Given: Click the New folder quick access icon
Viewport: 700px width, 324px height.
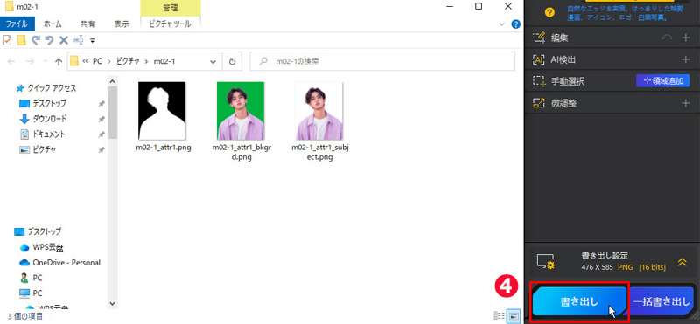Looking at the screenshot, I should pos(21,40).
